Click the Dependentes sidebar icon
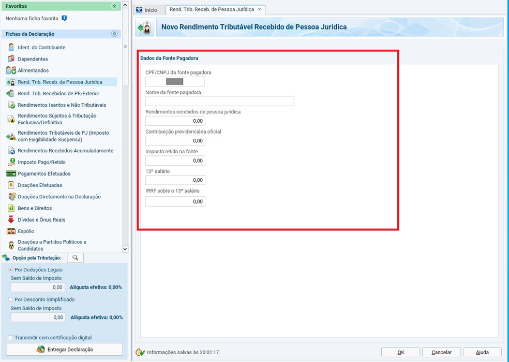The width and height of the screenshot is (509, 362). tap(11, 59)
